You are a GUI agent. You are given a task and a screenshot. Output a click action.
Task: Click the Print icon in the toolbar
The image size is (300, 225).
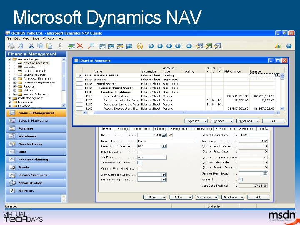point(11,46)
